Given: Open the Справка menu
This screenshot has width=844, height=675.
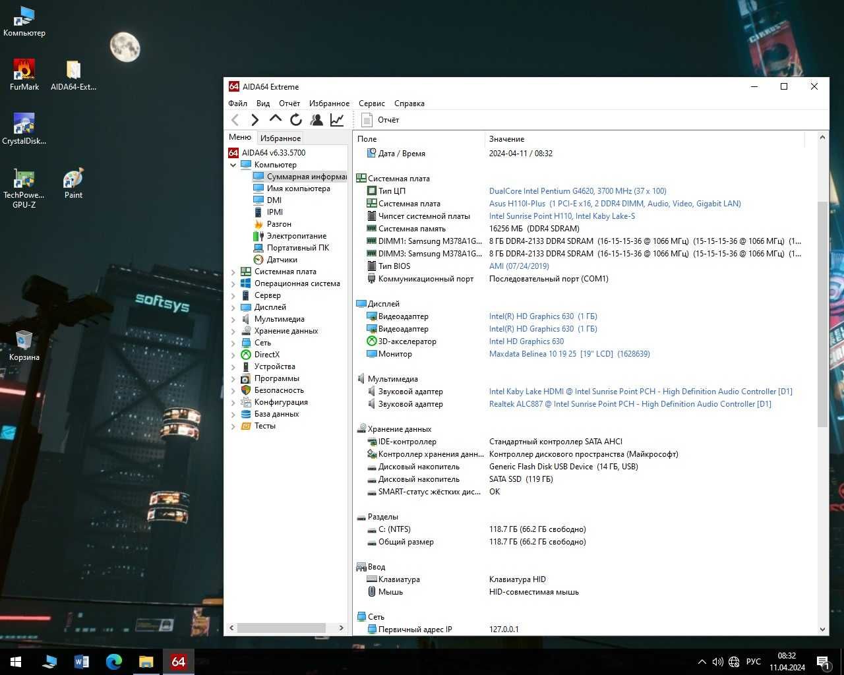Looking at the screenshot, I should pos(409,103).
